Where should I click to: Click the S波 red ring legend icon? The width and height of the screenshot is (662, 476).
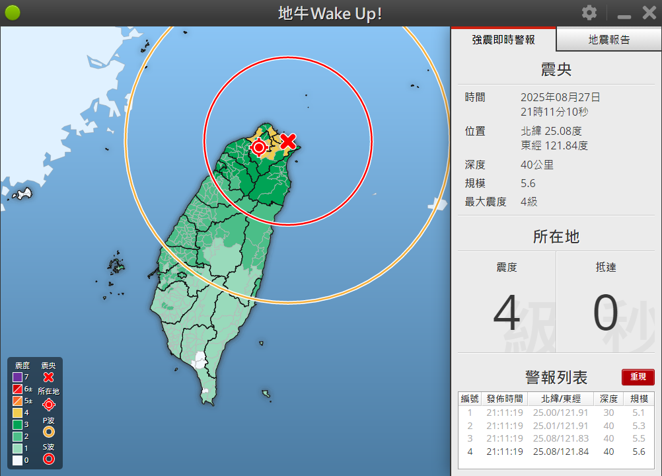(x=49, y=459)
